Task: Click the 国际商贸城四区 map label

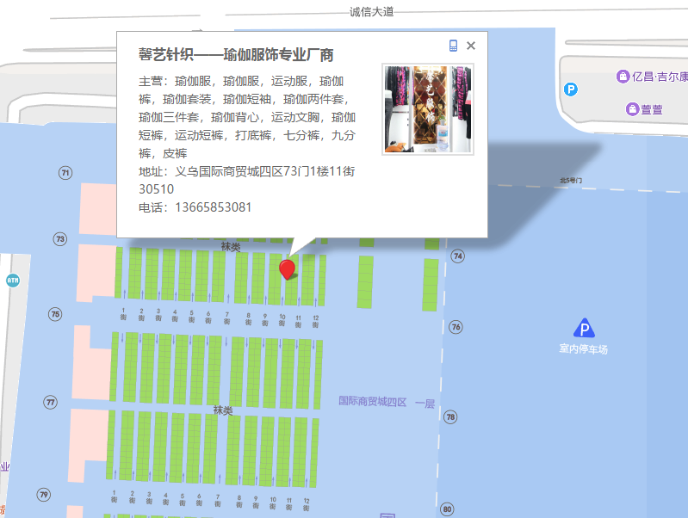Action: click(x=372, y=402)
